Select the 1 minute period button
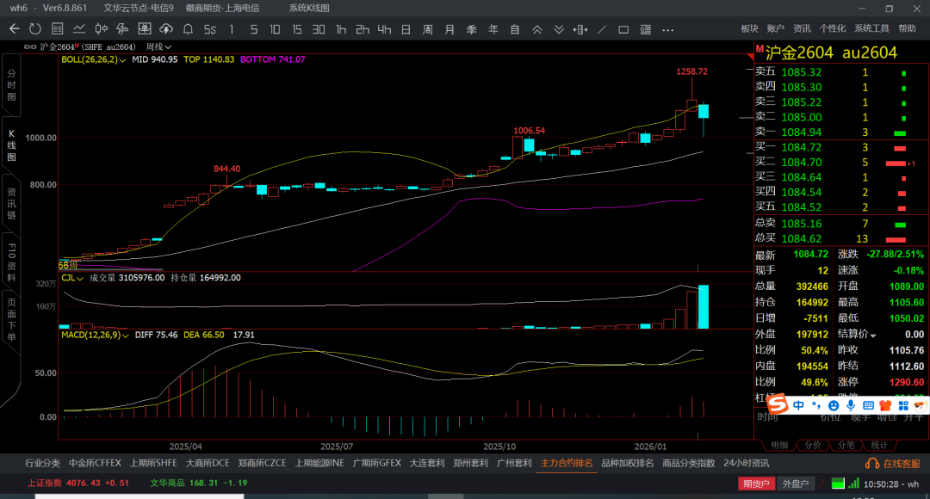930x499 pixels. point(232,29)
